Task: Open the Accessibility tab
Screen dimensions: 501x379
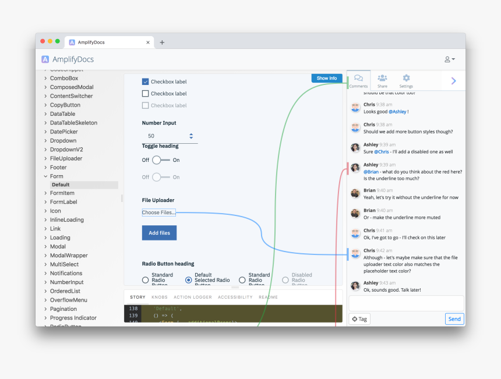Action: [x=235, y=297]
